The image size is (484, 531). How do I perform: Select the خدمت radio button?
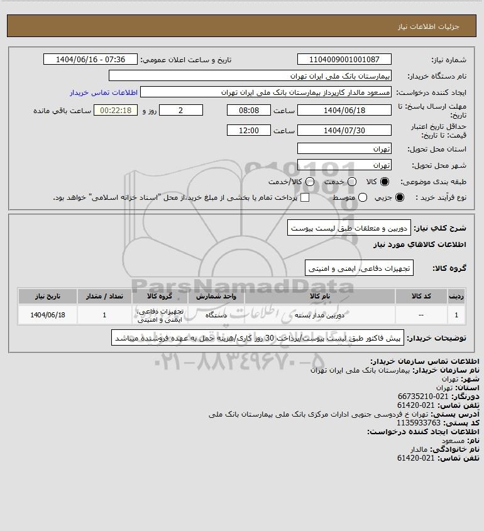coord(352,182)
